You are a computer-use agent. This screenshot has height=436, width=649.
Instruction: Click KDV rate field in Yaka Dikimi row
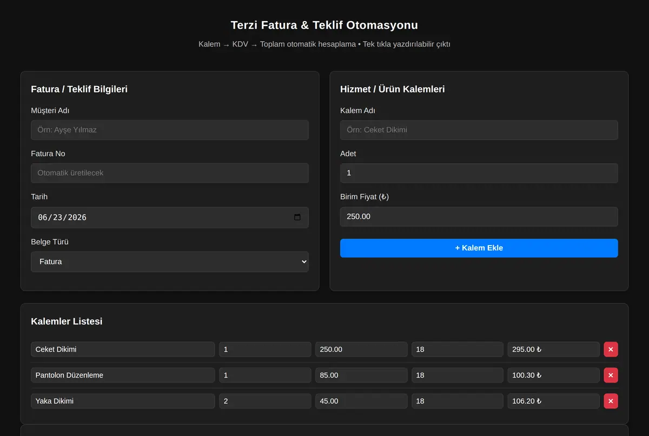tap(458, 401)
